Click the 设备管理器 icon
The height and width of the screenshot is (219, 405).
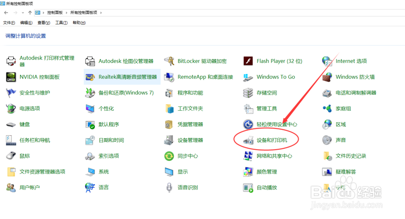point(169,140)
